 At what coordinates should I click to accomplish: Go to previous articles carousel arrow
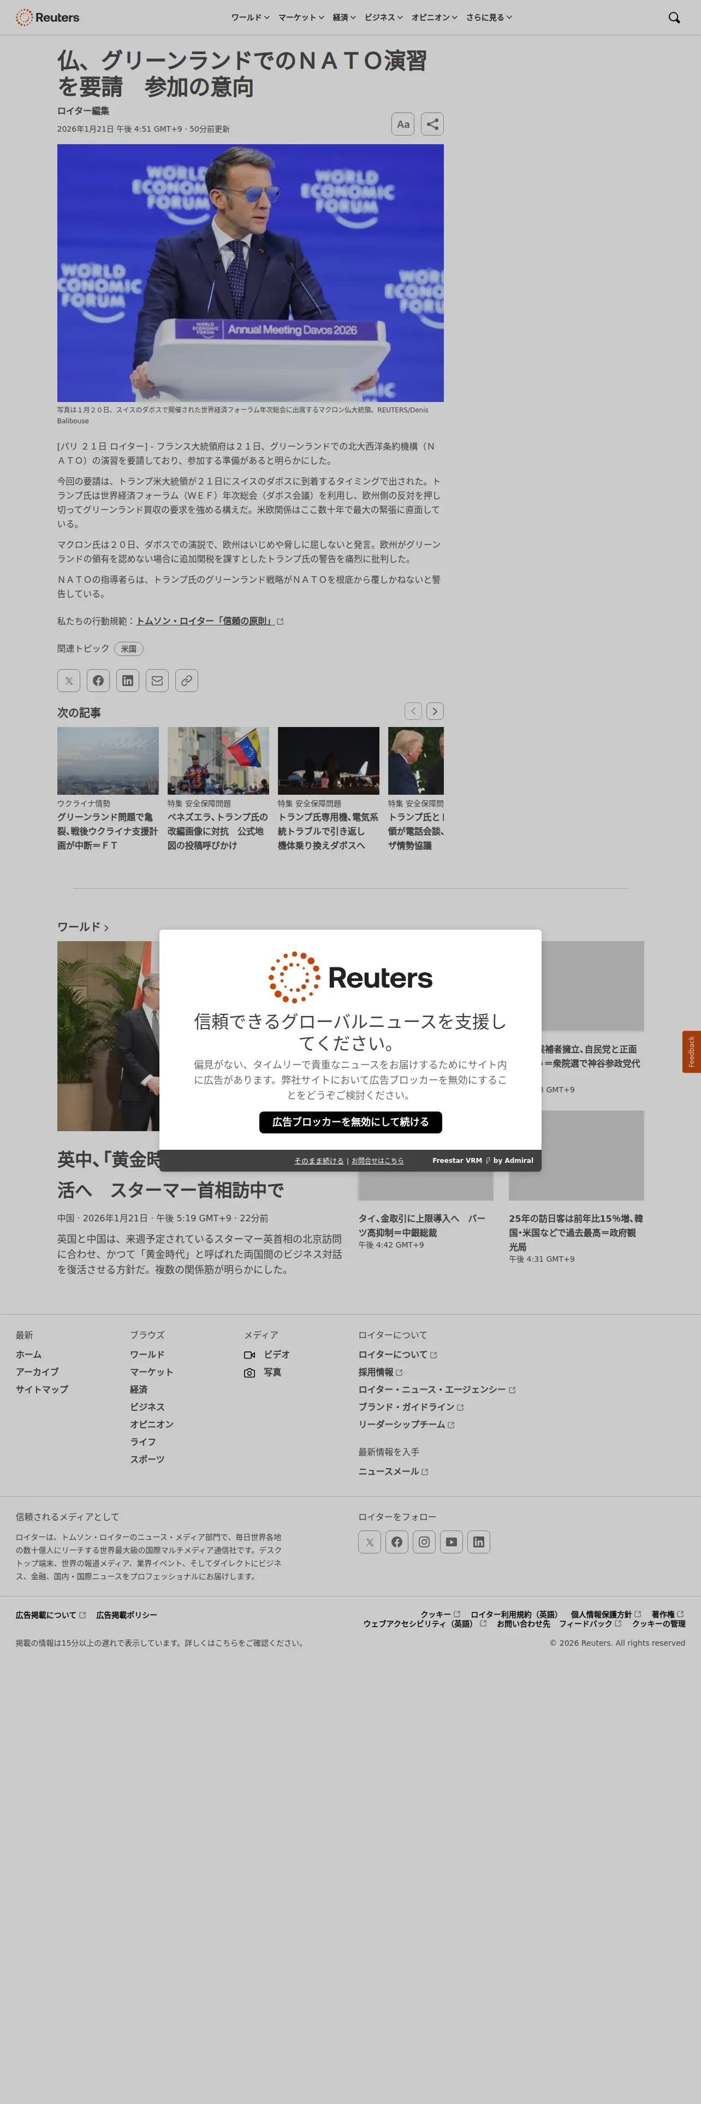413,711
